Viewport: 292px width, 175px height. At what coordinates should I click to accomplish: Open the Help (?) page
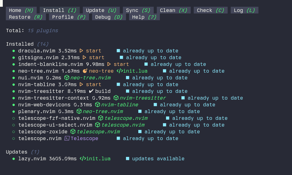[144, 17]
